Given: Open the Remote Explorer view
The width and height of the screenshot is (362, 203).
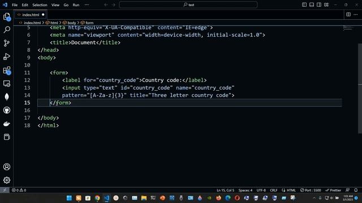Looking at the screenshot, I should (7, 83).
